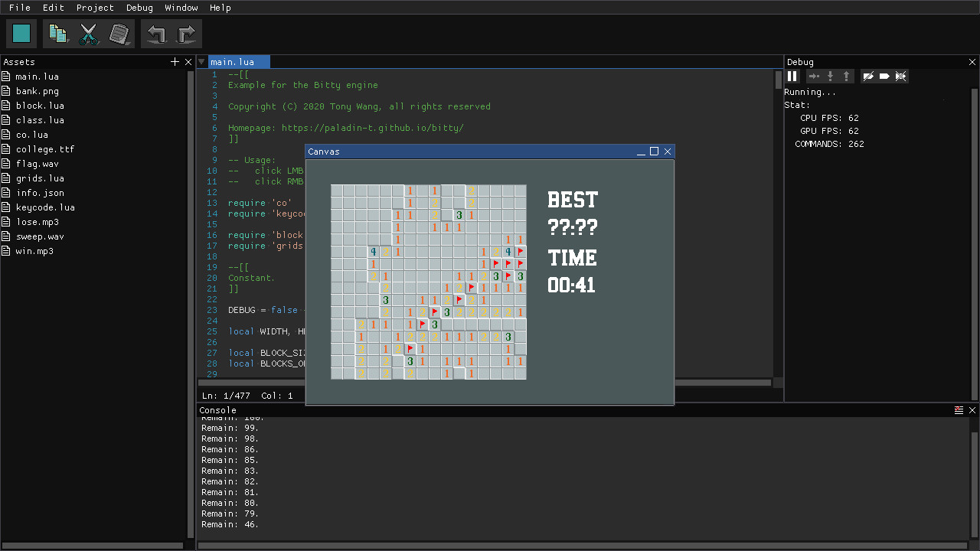Toggle clear all breakpoints crossed icon
980x551 pixels.
[x=900, y=76]
